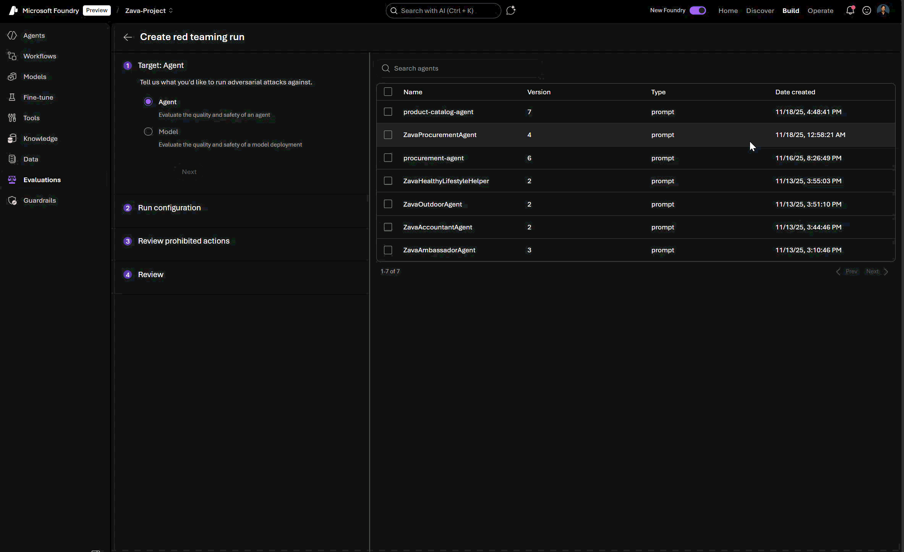904x552 pixels.
Task: Click the AI chat sparkle icon
Action: point(511,11)
